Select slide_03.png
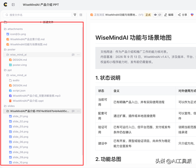 [x=21, y=126]
